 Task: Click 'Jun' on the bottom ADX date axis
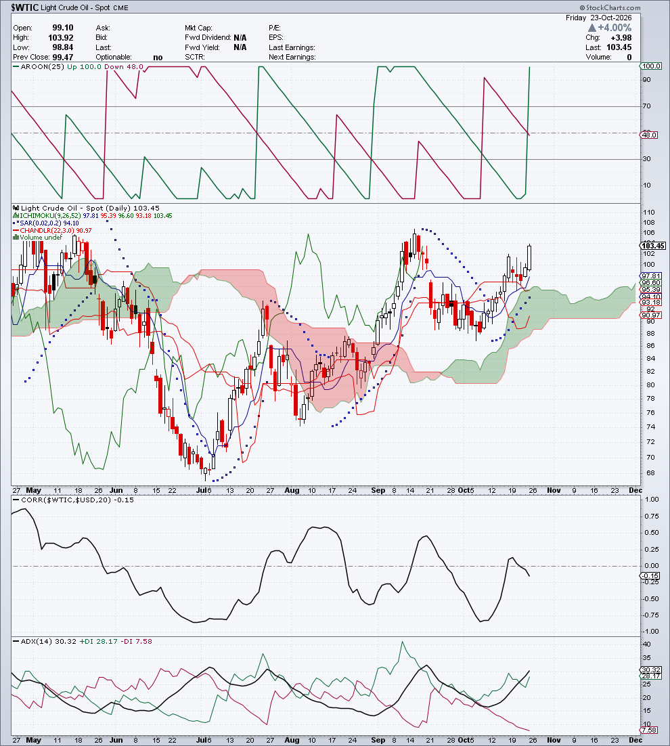(x=116, y=740)
